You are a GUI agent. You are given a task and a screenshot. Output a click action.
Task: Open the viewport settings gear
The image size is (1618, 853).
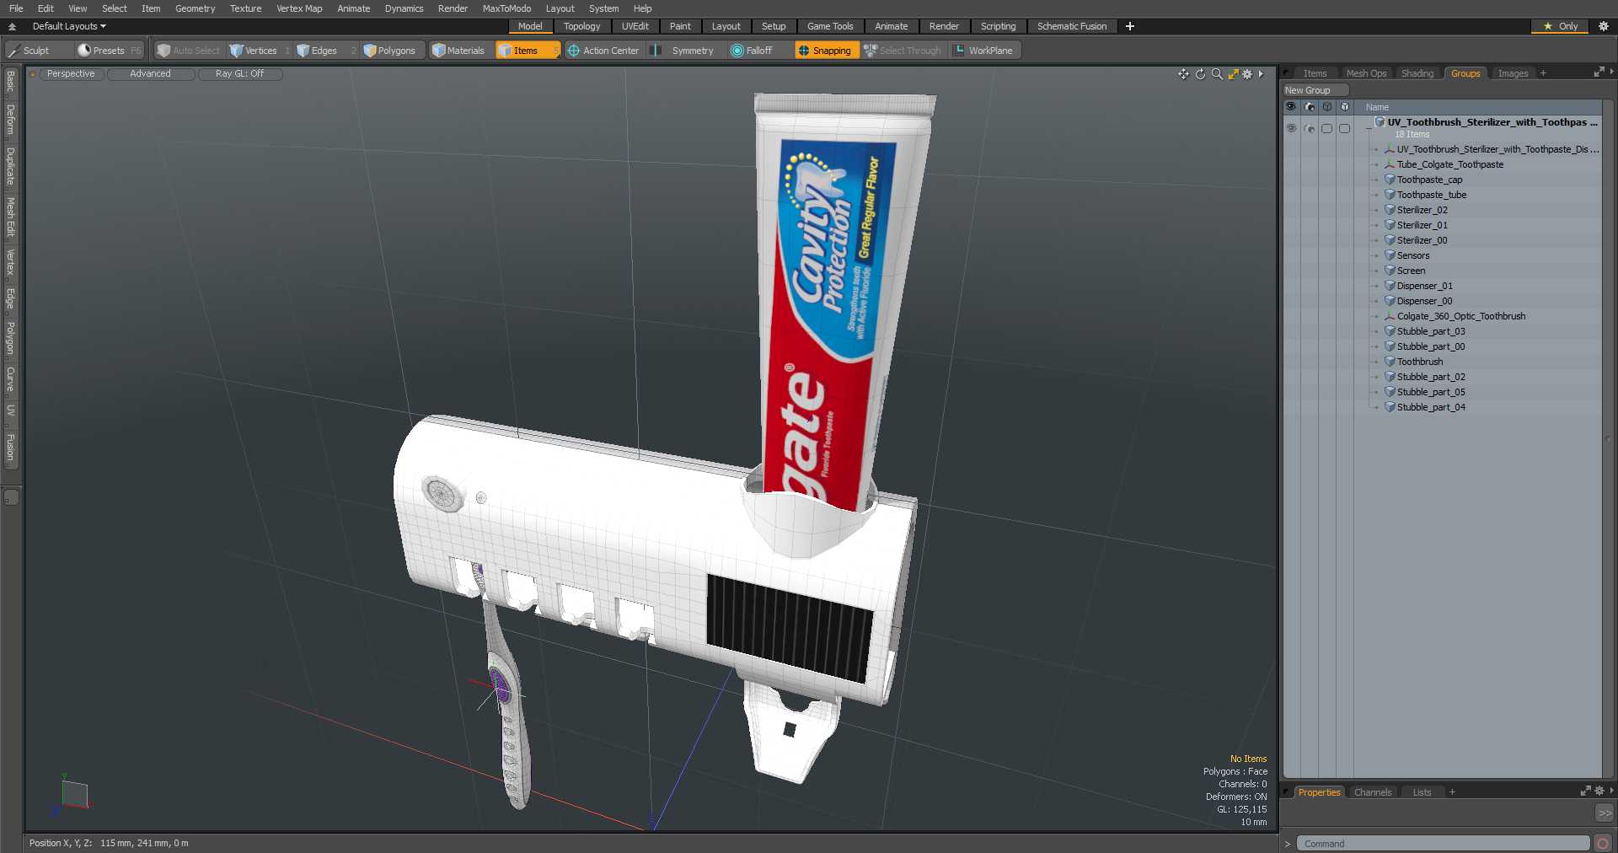pos(1248,74)
